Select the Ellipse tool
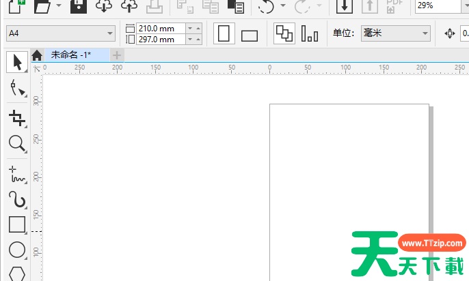The width and height of the screenshot is (469, 281). tap(16, 250)
